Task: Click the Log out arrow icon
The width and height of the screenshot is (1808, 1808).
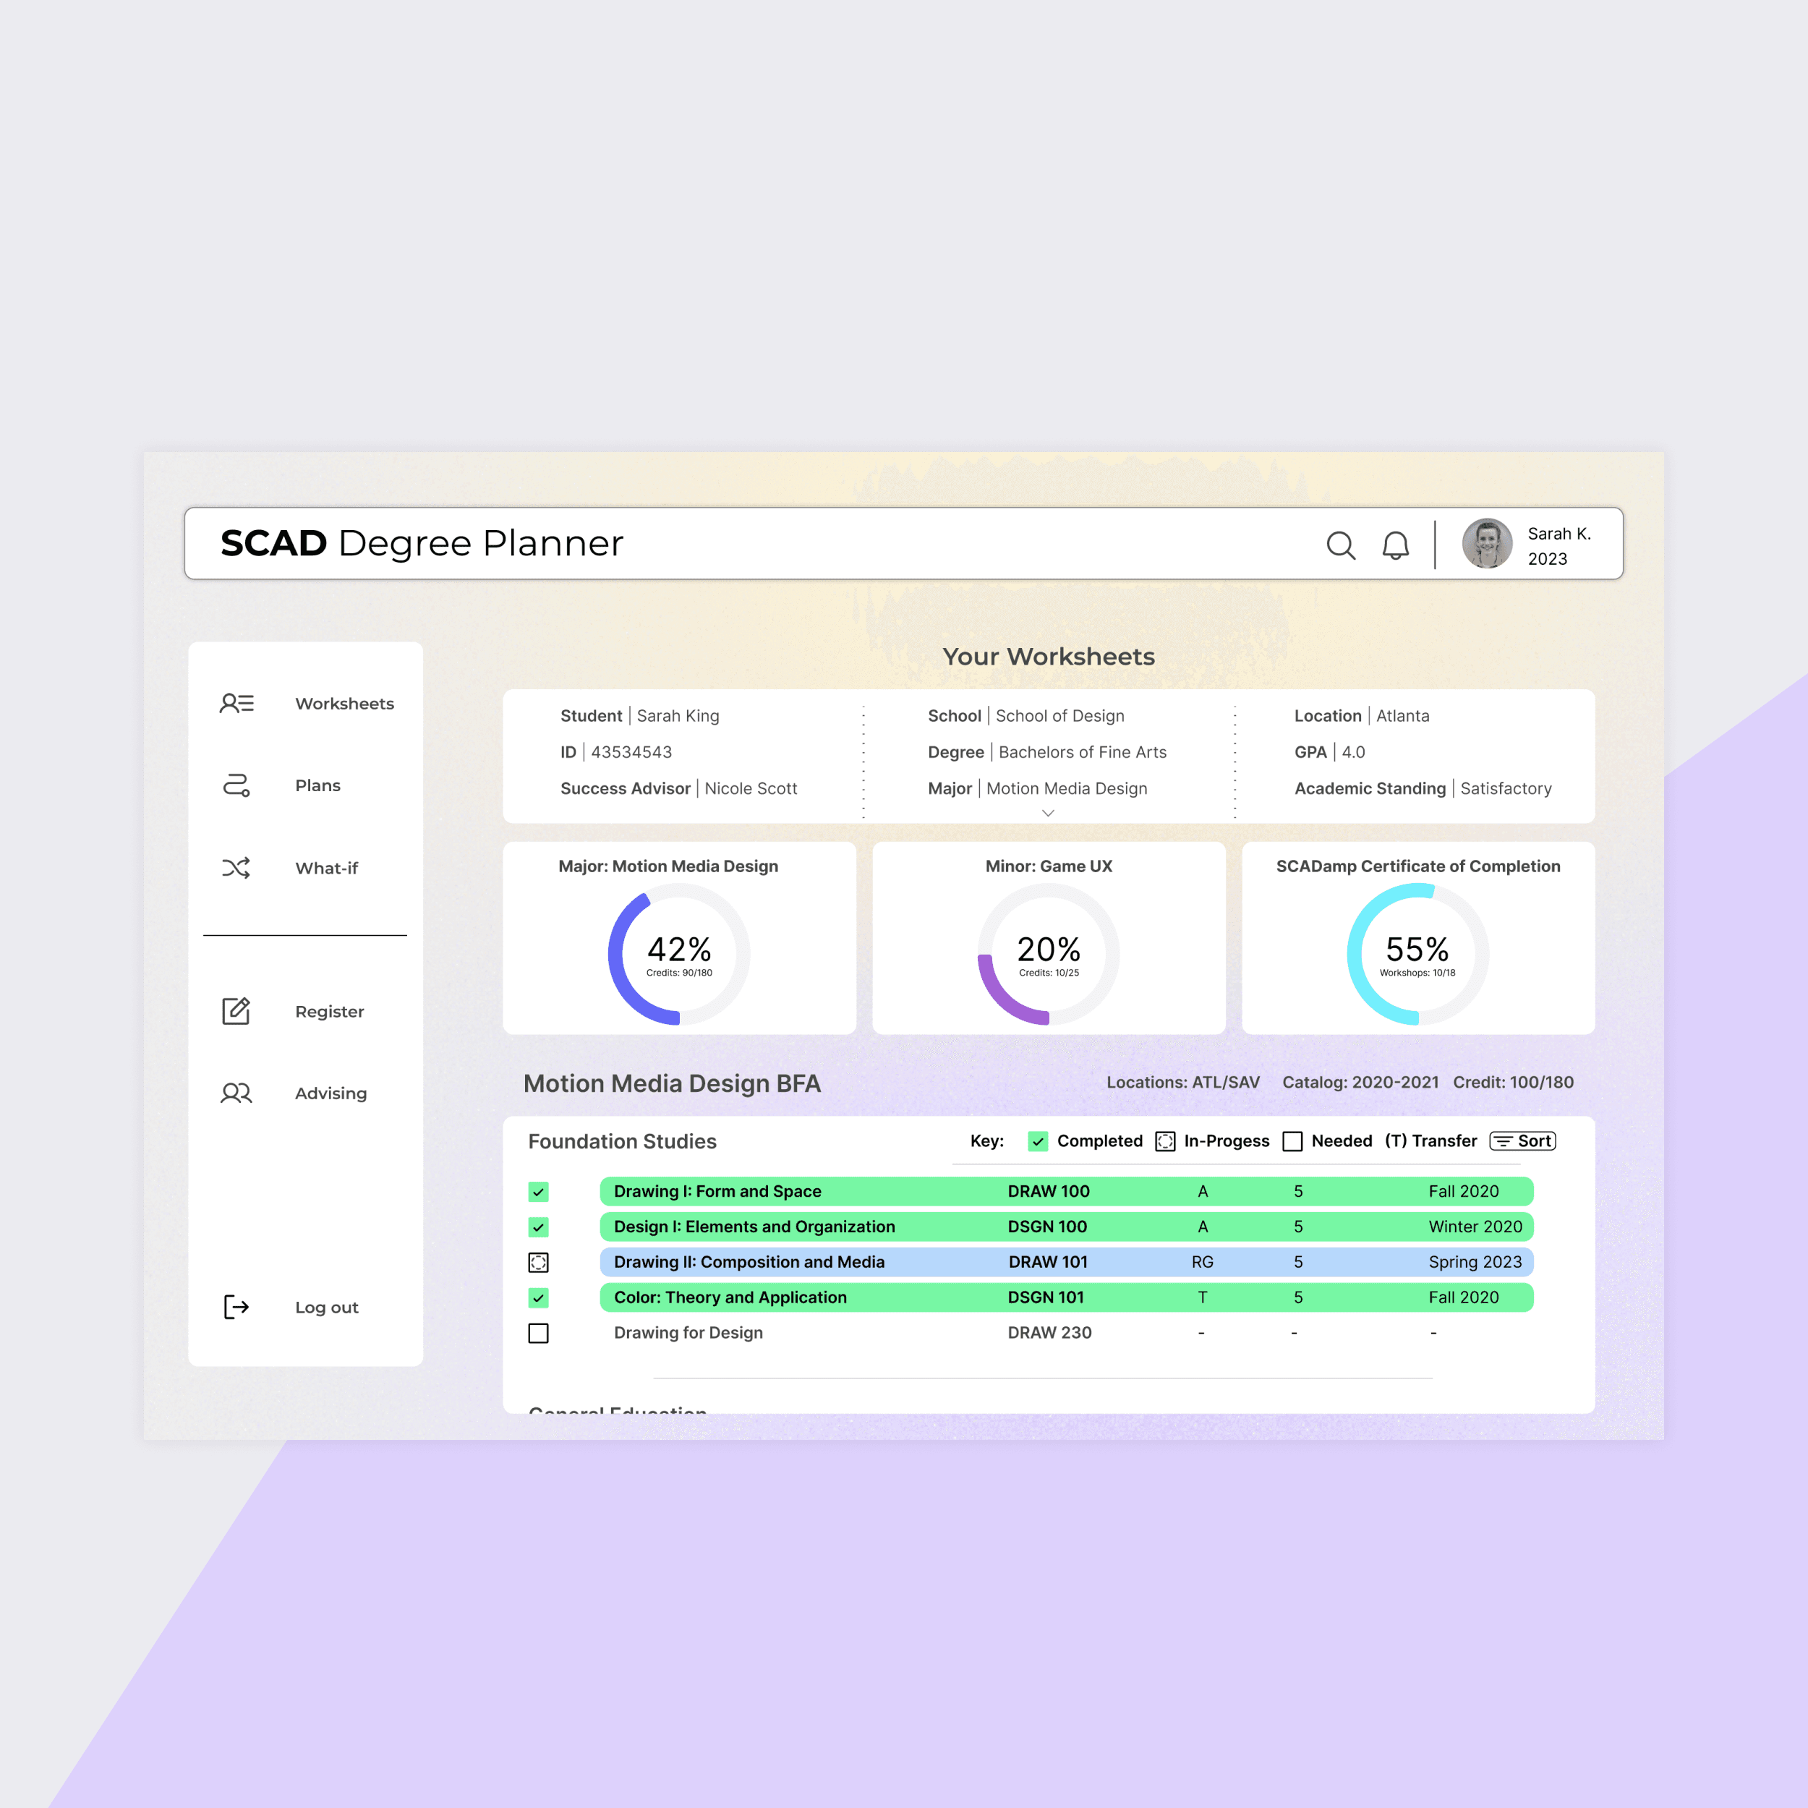Action: (236, 1308)
